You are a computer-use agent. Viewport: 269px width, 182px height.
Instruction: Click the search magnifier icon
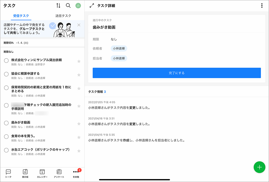pos(68,6)
